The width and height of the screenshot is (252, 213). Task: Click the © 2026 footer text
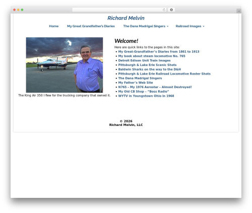click(126, 121)
